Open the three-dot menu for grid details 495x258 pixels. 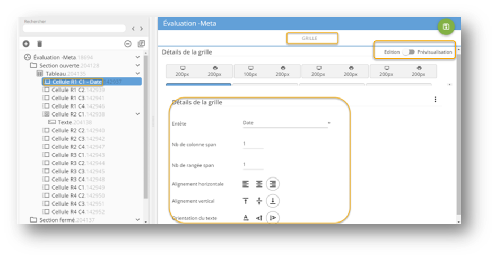point(436,100)
